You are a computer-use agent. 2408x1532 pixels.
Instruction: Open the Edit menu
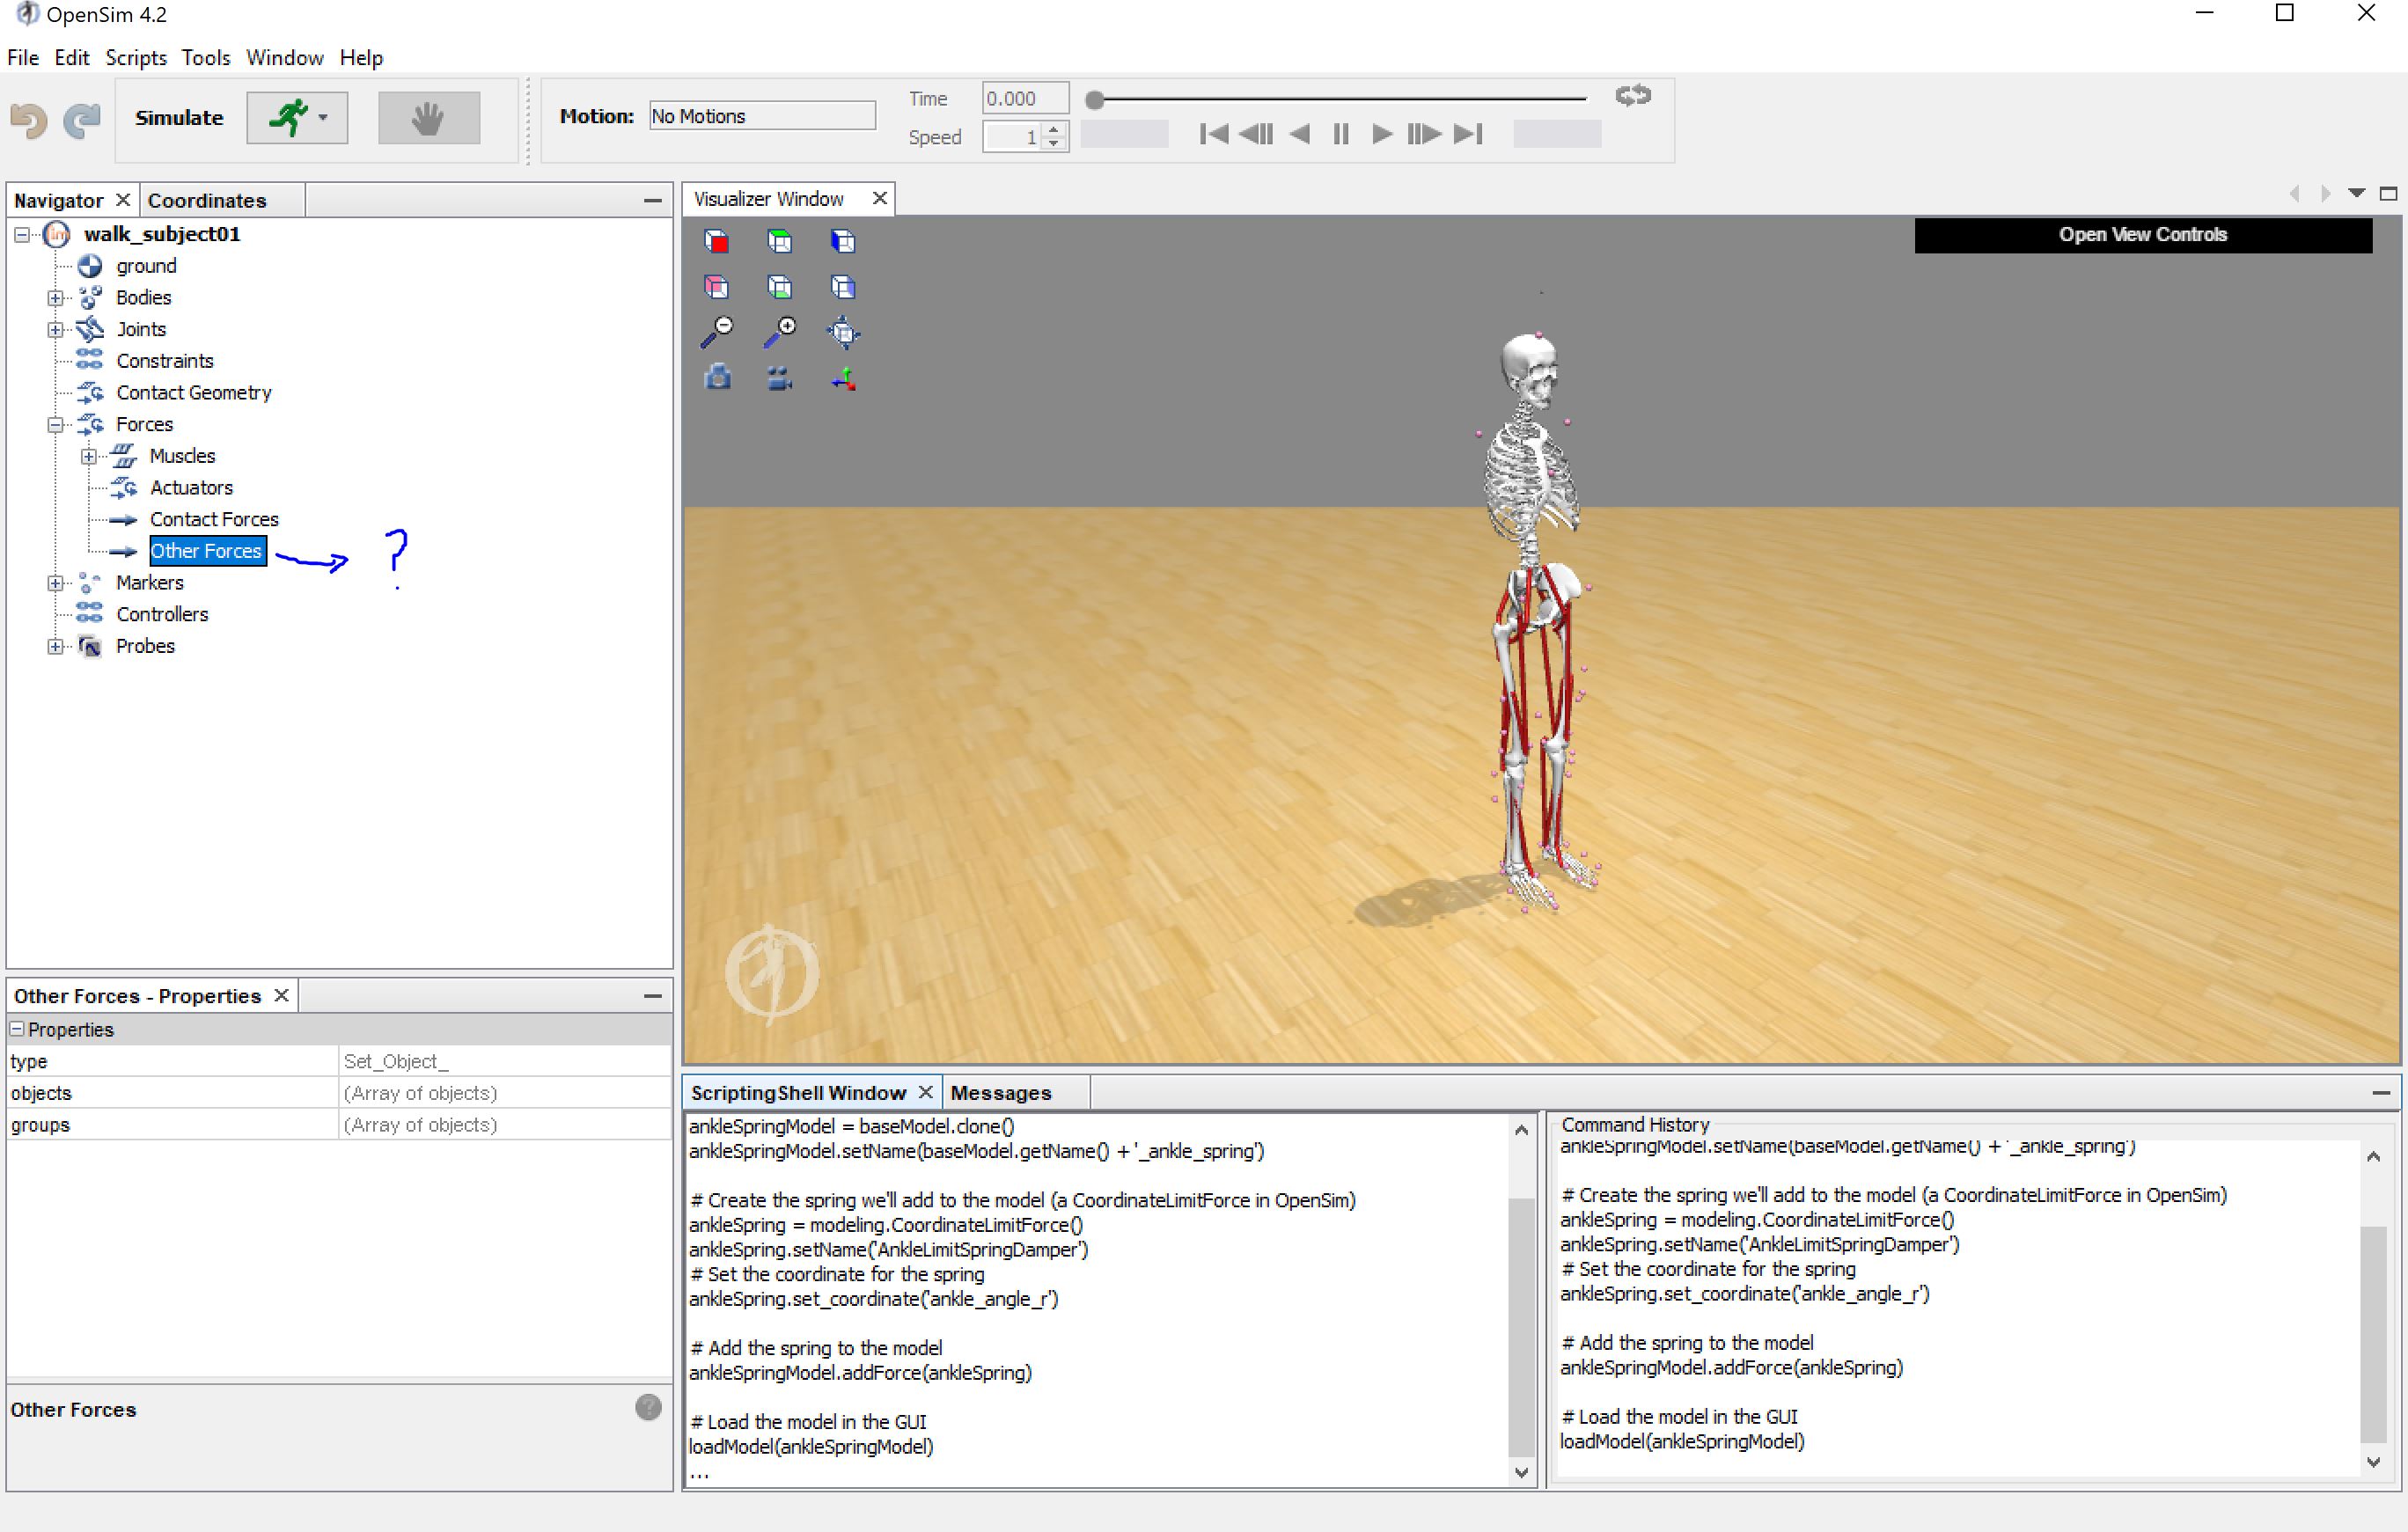(x=72, y=58)
